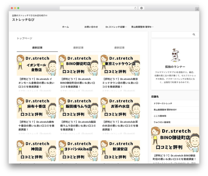Open the Dr.ストレッチ店舗 menu item
Viewport: 208px width, 176px height.
coord(116,27)
